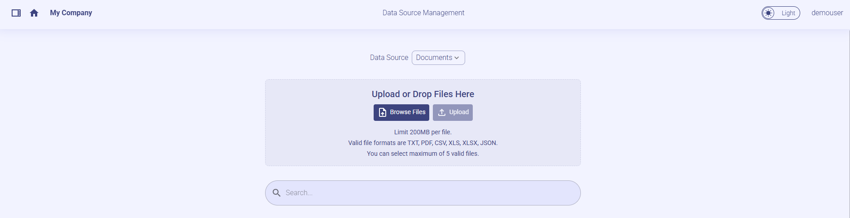Click the file icon on Browse Files
This screenshot has height=218, width=850.
pyautogui.click(x=383, y=112)
